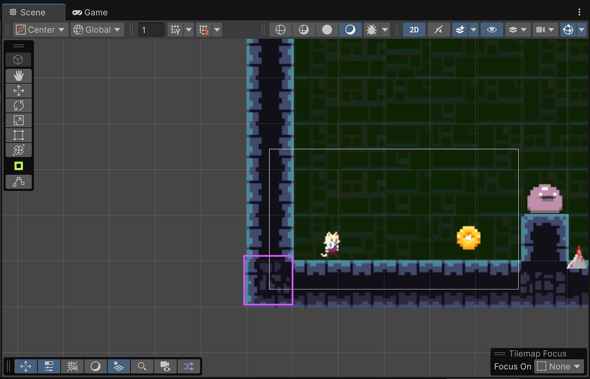This screenshot has width=590, height=379.
Task: Open the scene search magnifier in the bottom toolbar
Action: pos(142,366)
